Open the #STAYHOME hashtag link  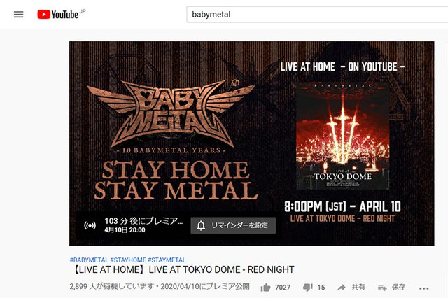click(x=128, y=260)
